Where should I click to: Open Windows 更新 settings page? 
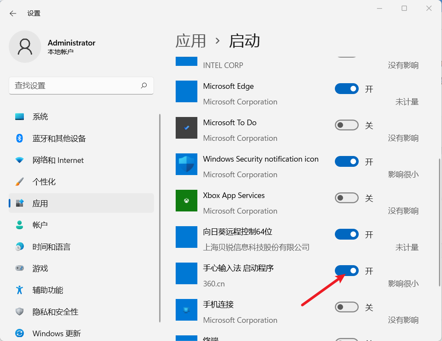81,333
